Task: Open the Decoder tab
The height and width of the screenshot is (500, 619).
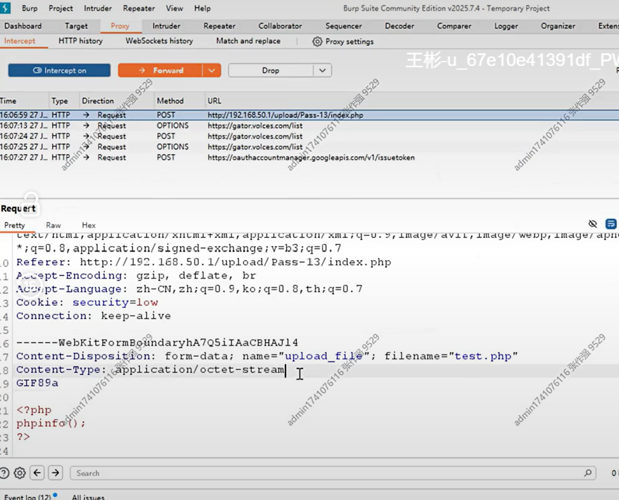Action: point(400,26)
